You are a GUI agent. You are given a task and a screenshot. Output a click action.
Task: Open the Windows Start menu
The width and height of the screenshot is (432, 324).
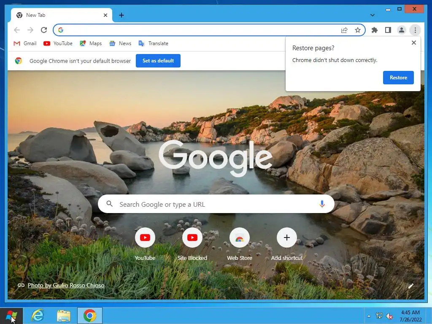click(11, 316)
